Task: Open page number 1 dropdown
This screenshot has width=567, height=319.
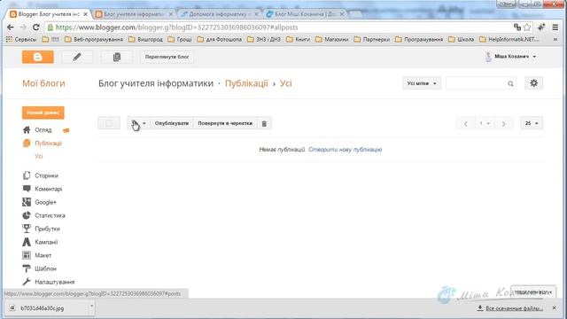Action: 485,123
